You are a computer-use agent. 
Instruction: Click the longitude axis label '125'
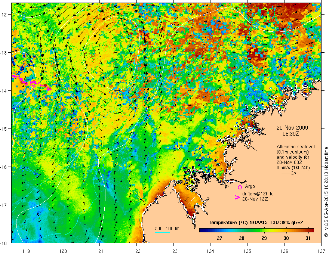pos(247,251)
